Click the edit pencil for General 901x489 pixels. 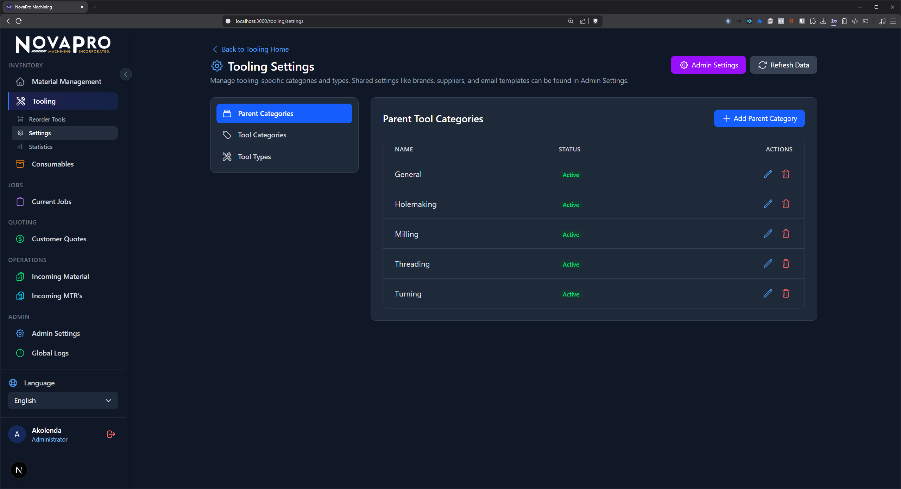768,174
